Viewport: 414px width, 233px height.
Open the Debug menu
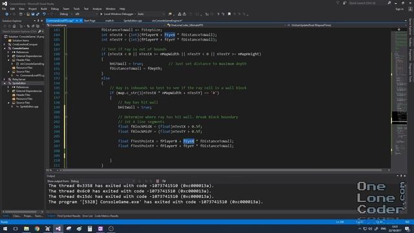coord(54,8)
